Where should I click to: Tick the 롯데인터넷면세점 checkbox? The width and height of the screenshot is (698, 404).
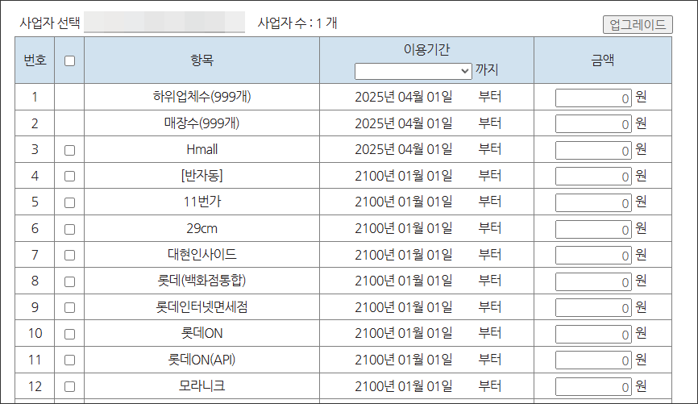tap(69, 308)
